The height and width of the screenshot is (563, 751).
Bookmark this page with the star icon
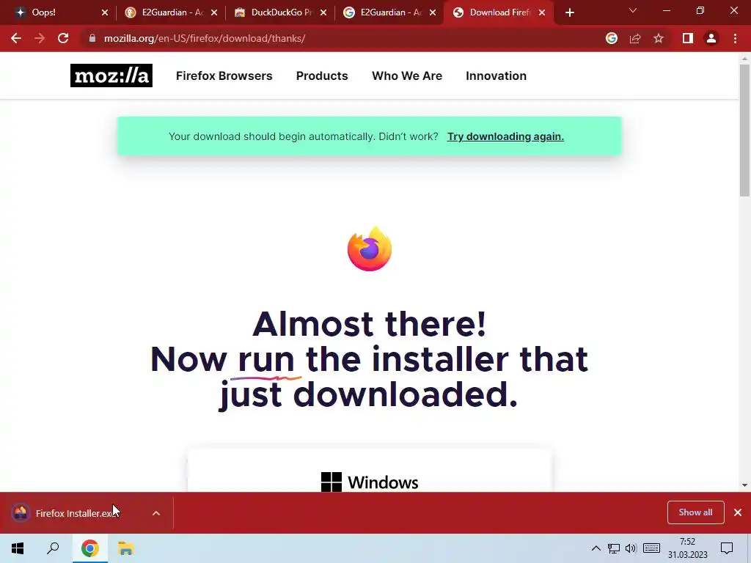tap(659, 38)
